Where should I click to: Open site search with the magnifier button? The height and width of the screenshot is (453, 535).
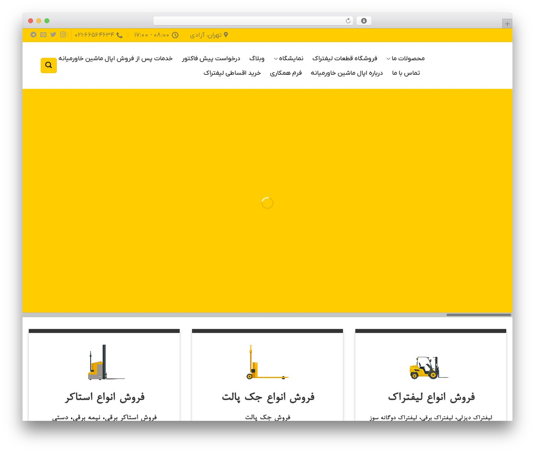click(48, 65)
